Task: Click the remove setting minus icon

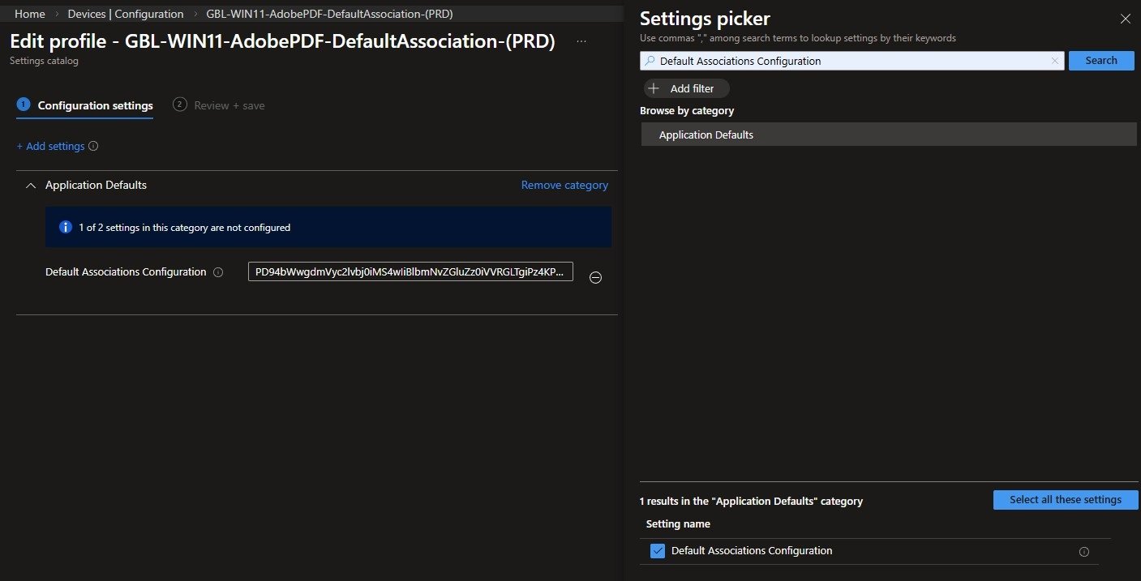Action: tap(594, 277)
